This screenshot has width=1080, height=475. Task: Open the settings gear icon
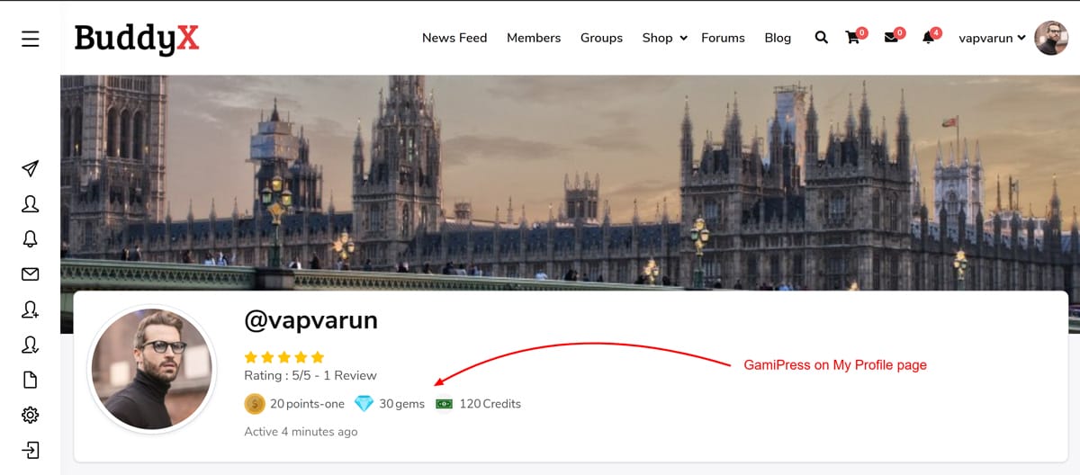pos(30,415)
